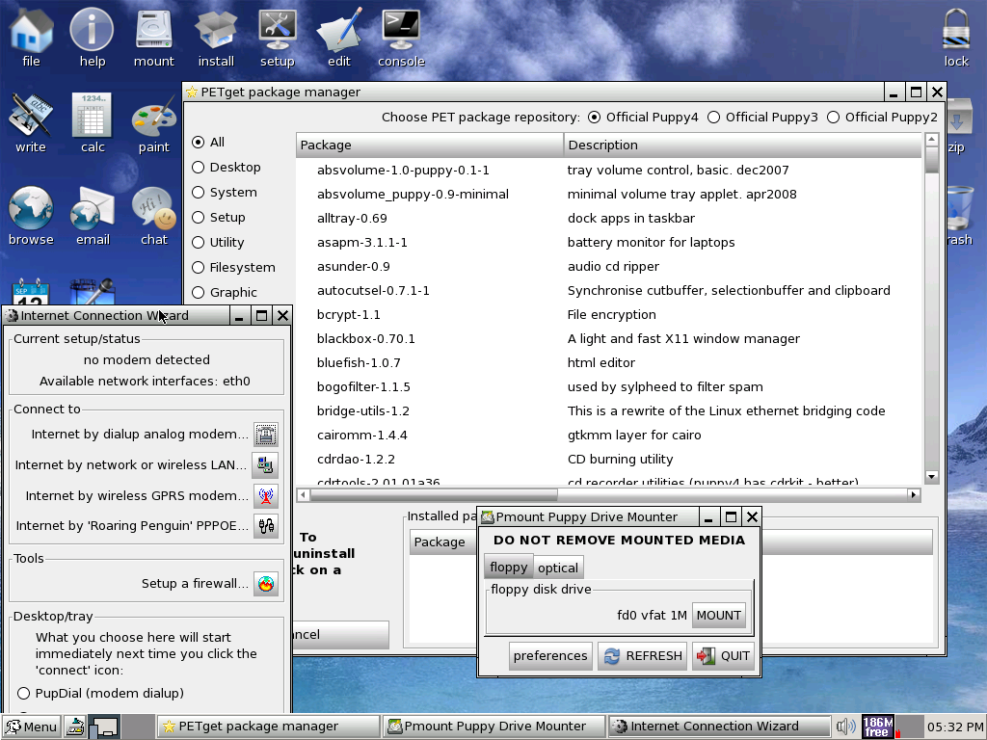Click the volume speaker tray icon
Image resolution: width=987 pixels, height=740 pixels.
[845, 727]
